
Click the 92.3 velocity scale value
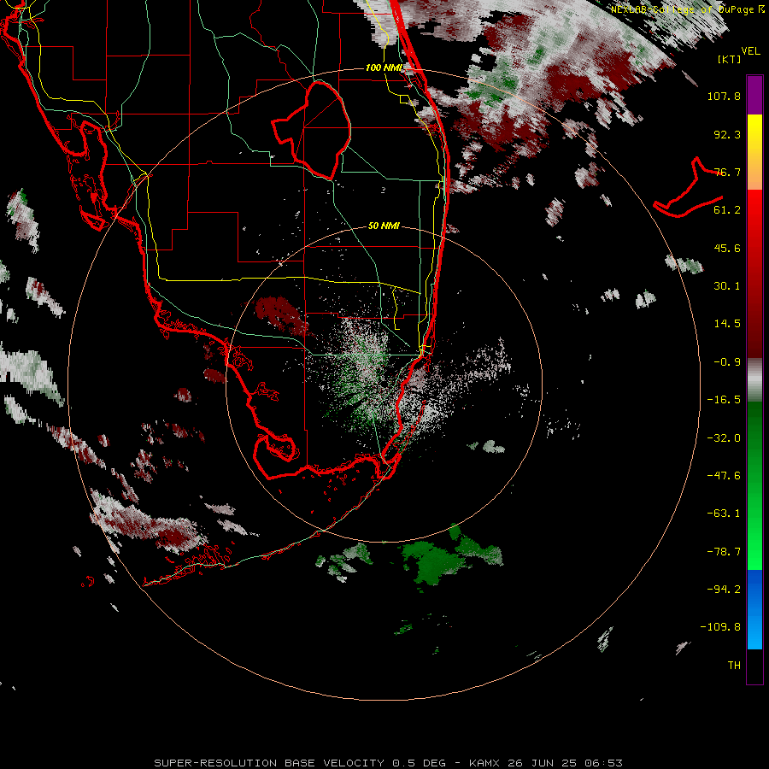[x=727, y=134]
